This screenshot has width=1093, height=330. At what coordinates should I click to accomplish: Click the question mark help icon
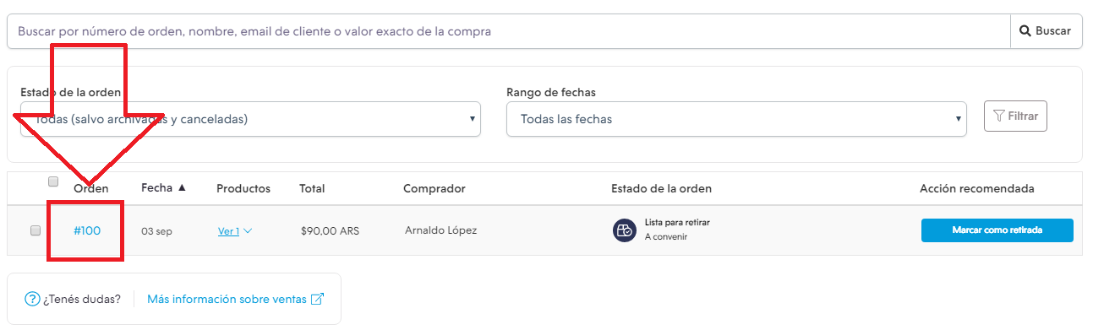click(x=32, y=299)
